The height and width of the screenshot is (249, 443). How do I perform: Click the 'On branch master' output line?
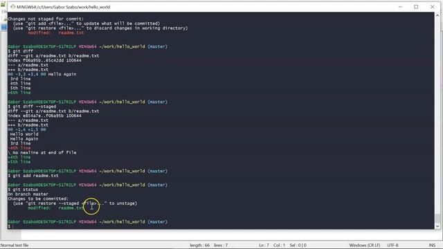click(28, 194)
